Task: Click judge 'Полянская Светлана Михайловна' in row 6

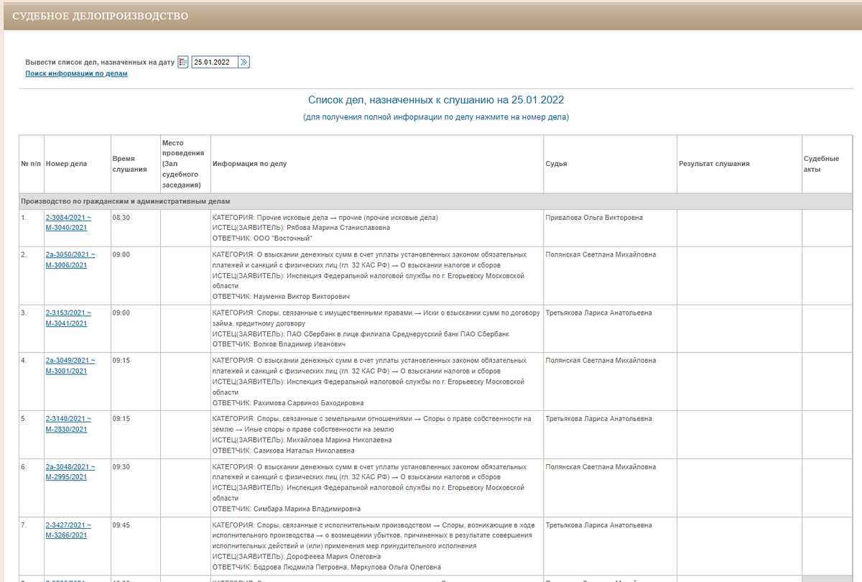Action: (601, 466)
